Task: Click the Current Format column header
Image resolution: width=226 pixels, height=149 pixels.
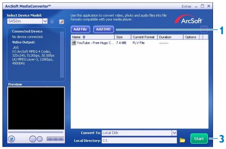Action: [144, 37]
